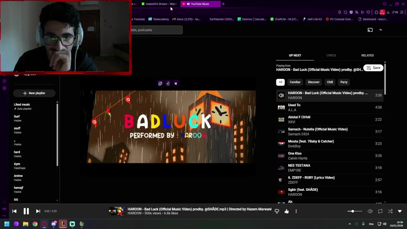
Task: Go back to previous track
Action: point(14,211)
